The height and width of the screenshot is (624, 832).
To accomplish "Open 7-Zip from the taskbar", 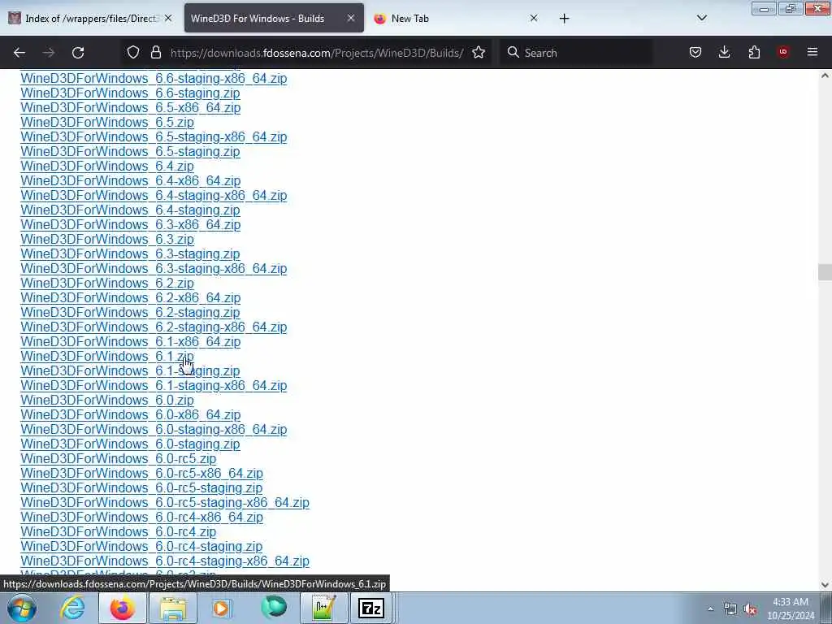I will point(370,608).
